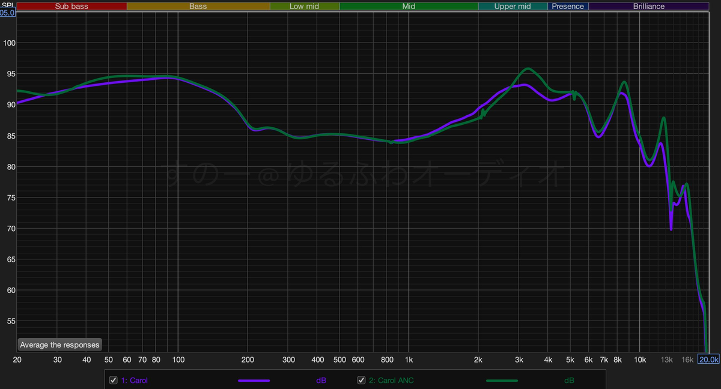Select the purple Carol line swatch in legend
721x389 pixels.
tap(254, 381)
